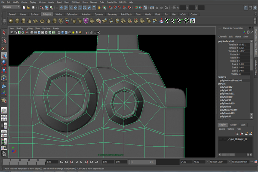Image resolution: width=258 pixels, height=172 pixels.
Task: Activate the Universal Manipulator tool
Action: point(4,78)
